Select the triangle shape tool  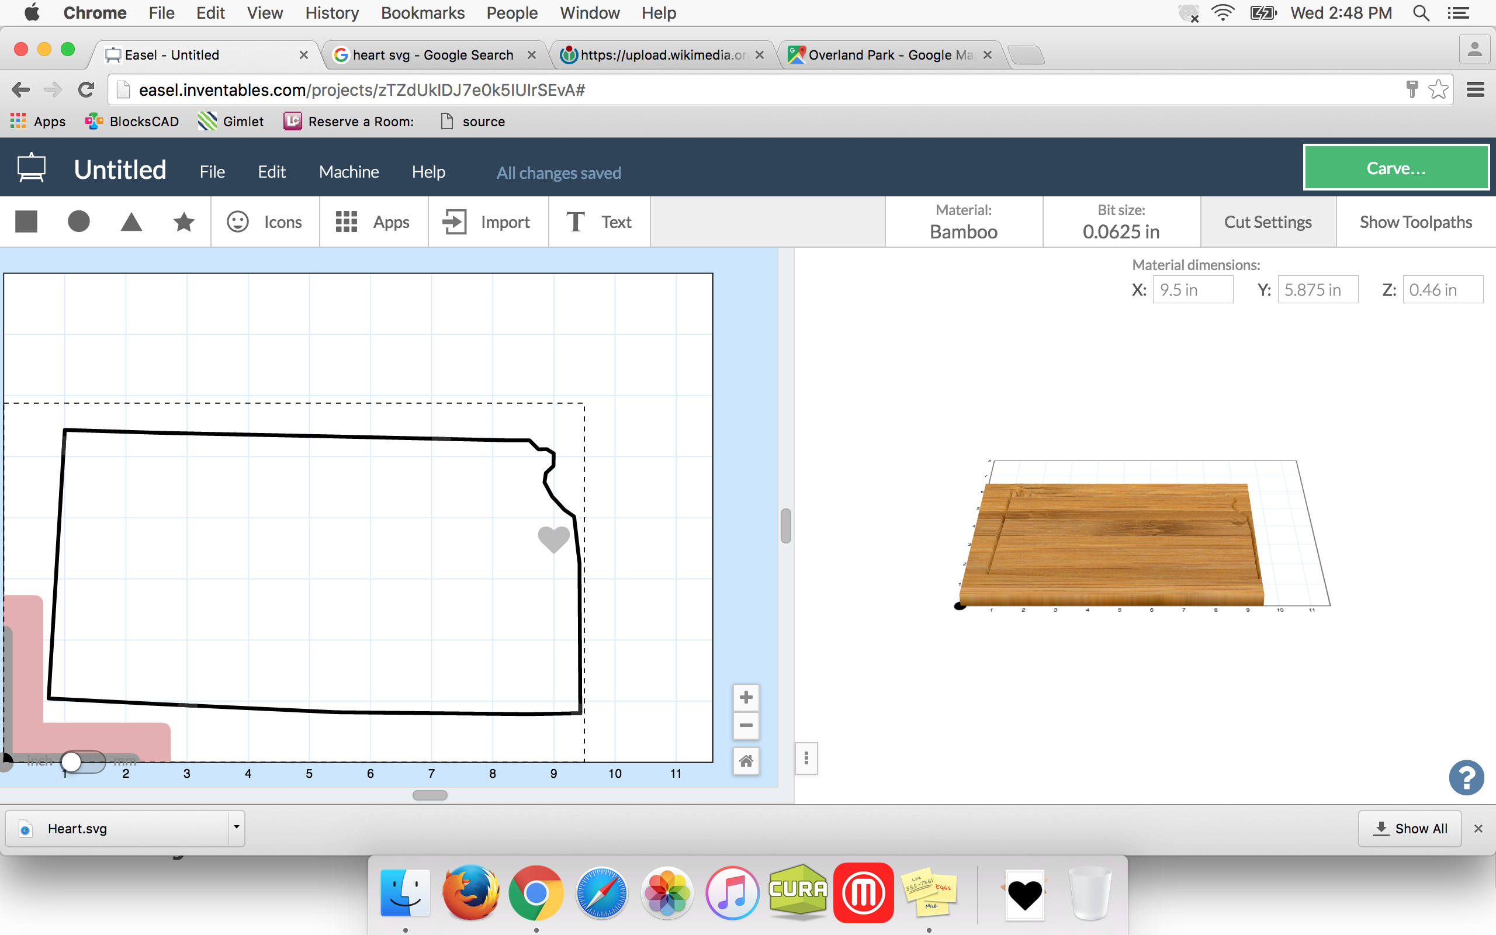click(x=130, y=223)
